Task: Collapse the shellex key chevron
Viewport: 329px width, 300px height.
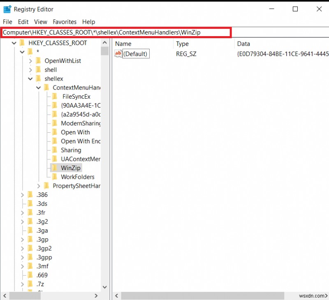Action: (30, 79)
